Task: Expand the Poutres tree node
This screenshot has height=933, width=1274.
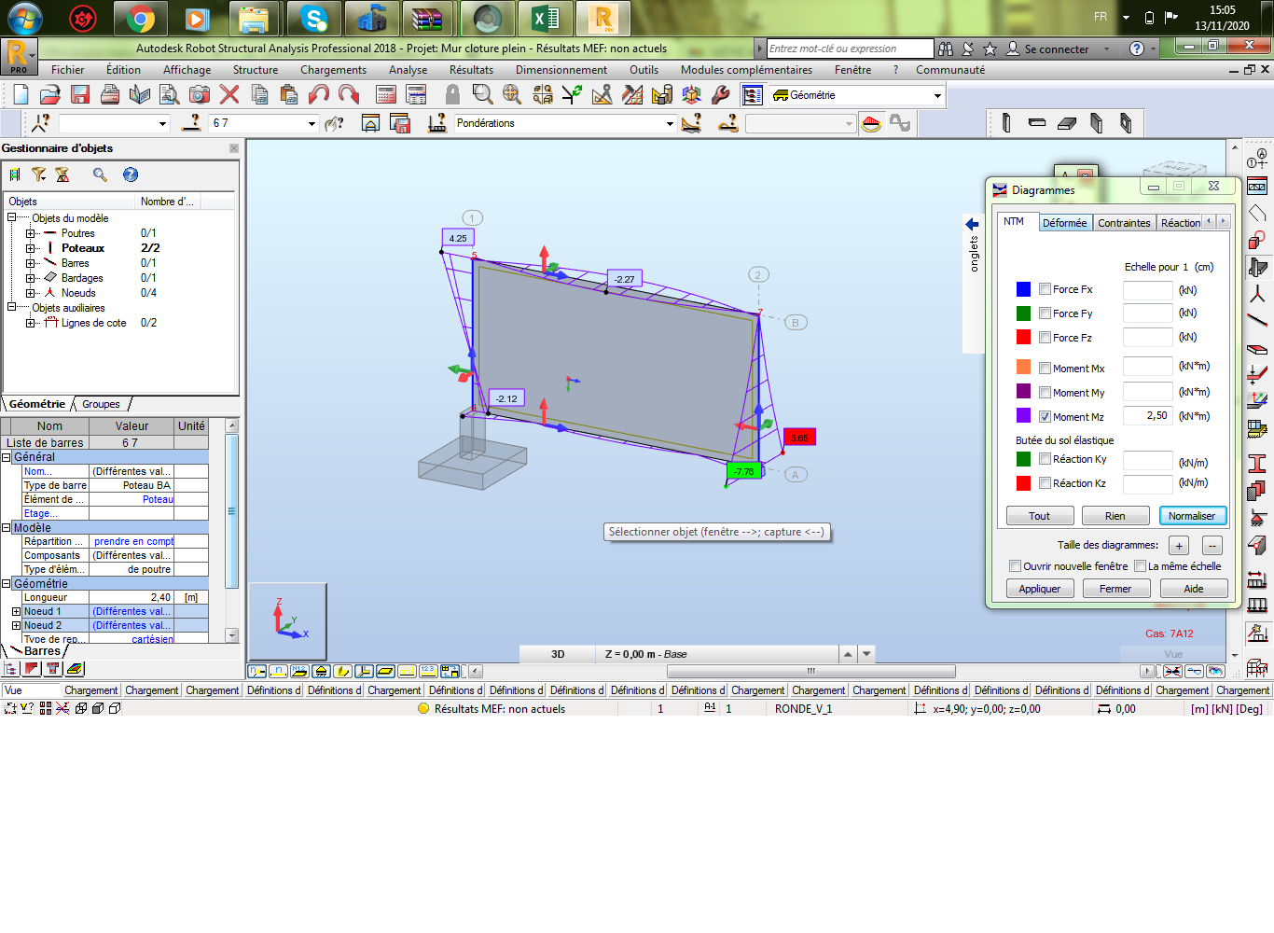Action: [30, 233]
